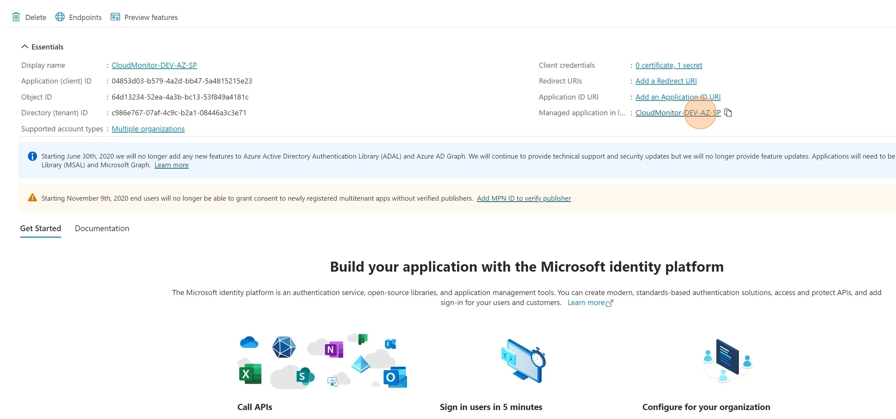Click the Application ID URI label

569,97
